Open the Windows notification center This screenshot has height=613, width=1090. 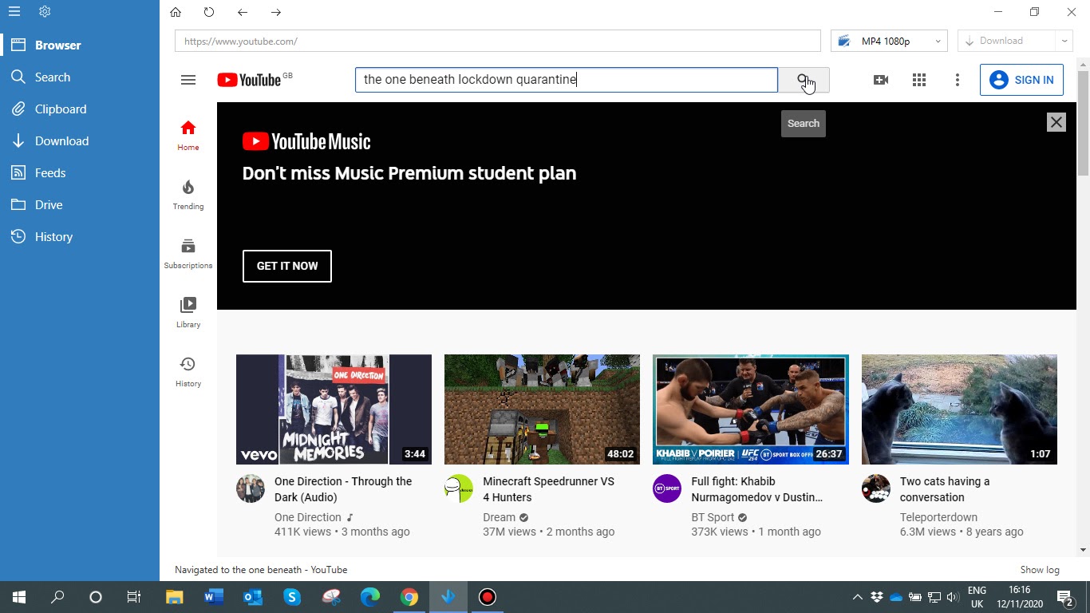(x=1064, y=597)
